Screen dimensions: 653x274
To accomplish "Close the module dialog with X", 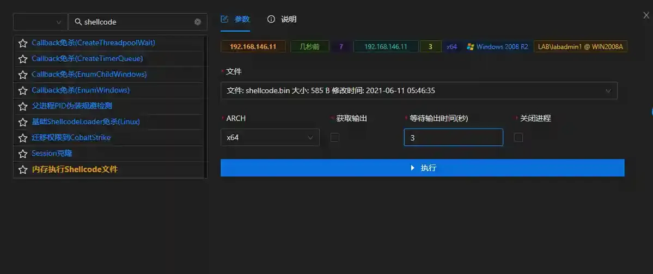I will [x=646, y=16].
